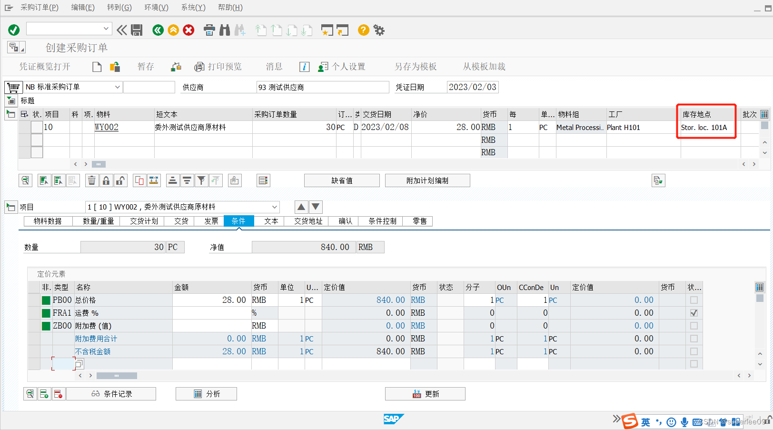
Task: Click the red Cancel icon
Action: [188, 30]
